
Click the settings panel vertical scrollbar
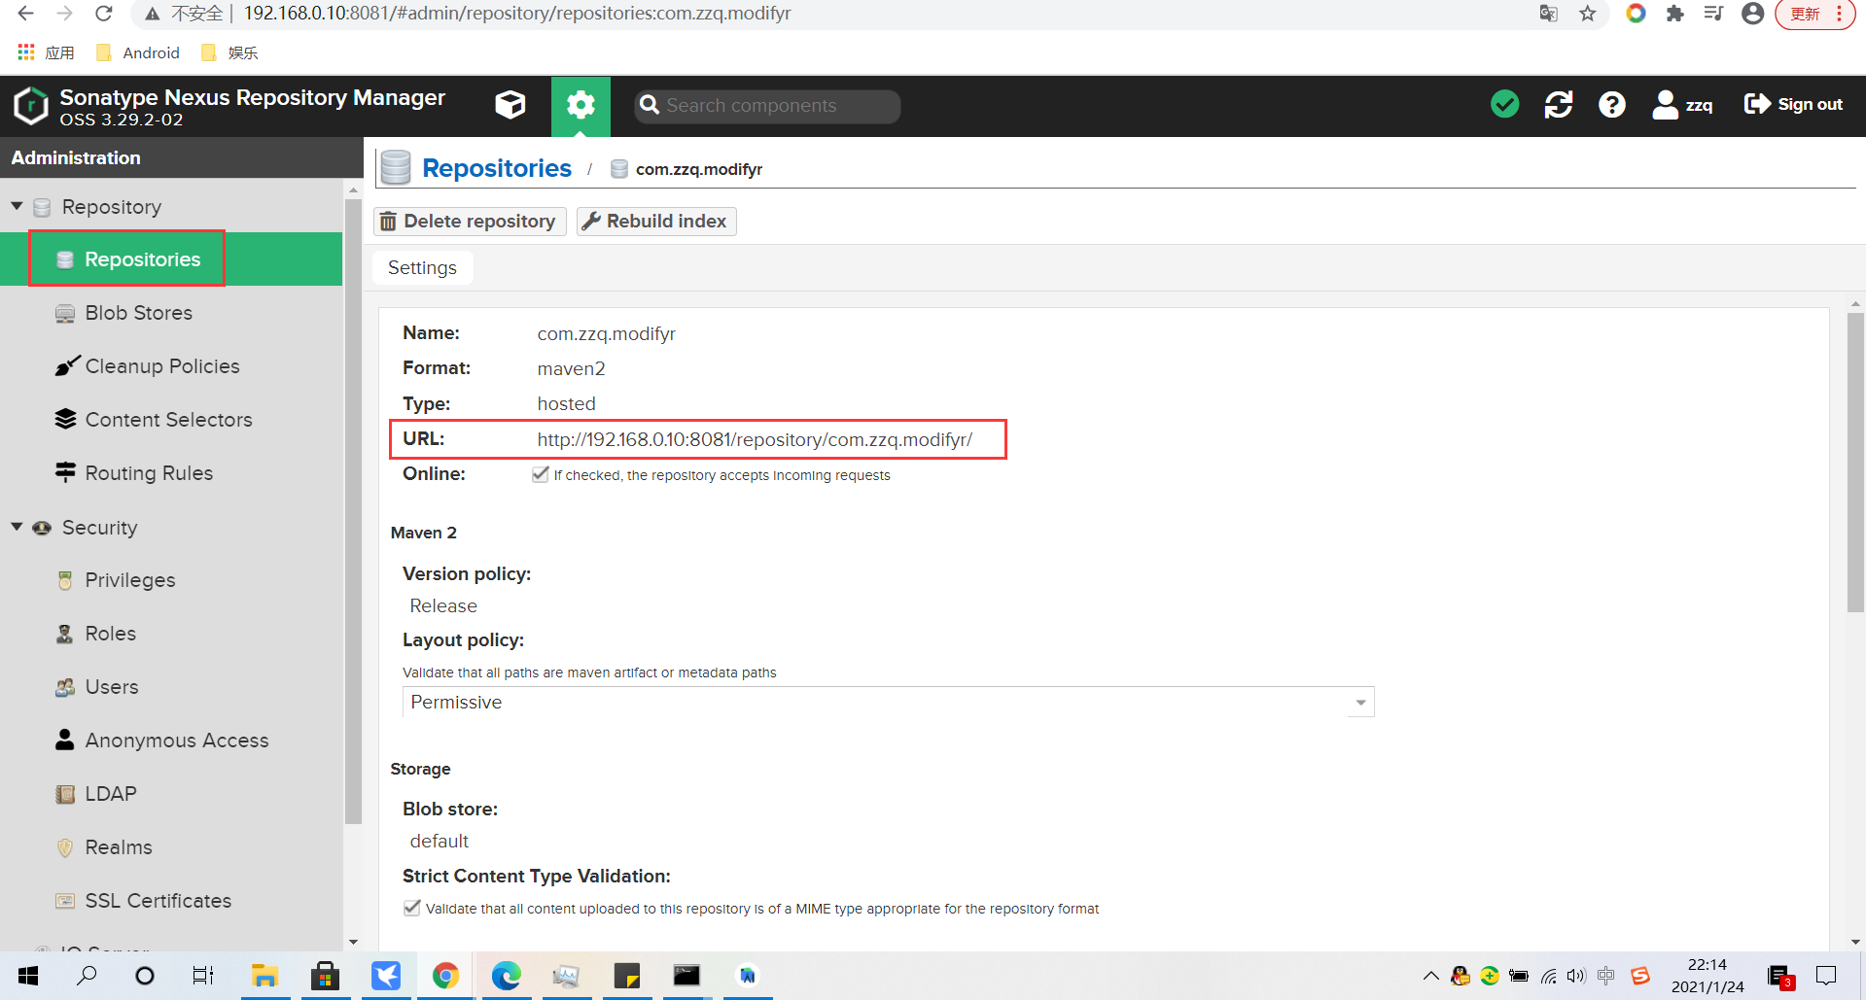pyautogui.click(x=1855, y=462)
